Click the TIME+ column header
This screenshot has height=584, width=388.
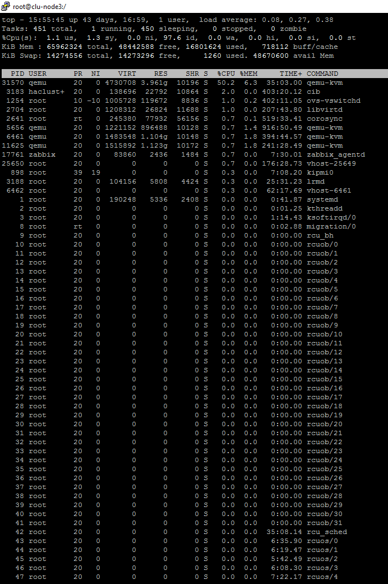point(291,74)
